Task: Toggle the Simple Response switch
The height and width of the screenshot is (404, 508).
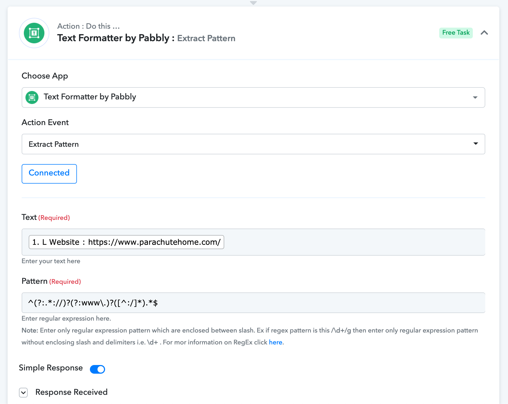Action: [97, 369]
